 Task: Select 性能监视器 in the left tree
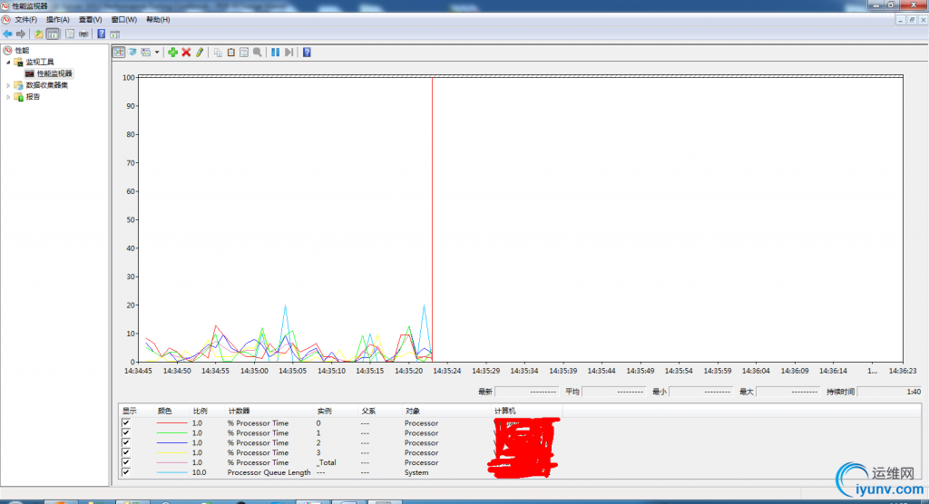click(54, 73)
